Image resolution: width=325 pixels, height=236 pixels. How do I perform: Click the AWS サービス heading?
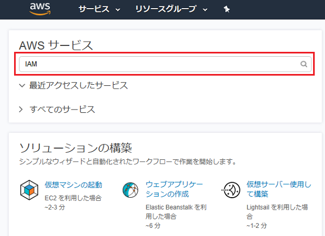(x=56, y=45)
